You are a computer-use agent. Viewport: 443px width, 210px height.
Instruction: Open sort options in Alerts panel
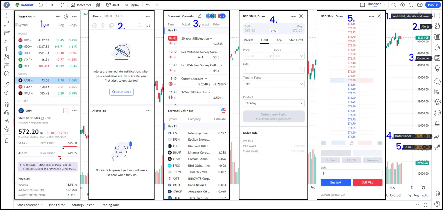[148, 25]
